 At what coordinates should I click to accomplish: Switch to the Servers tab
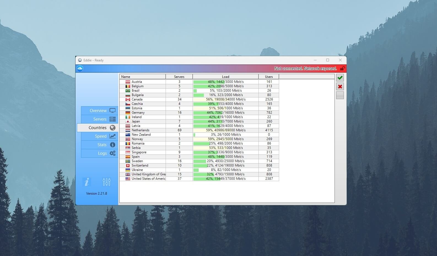(99, 119)
